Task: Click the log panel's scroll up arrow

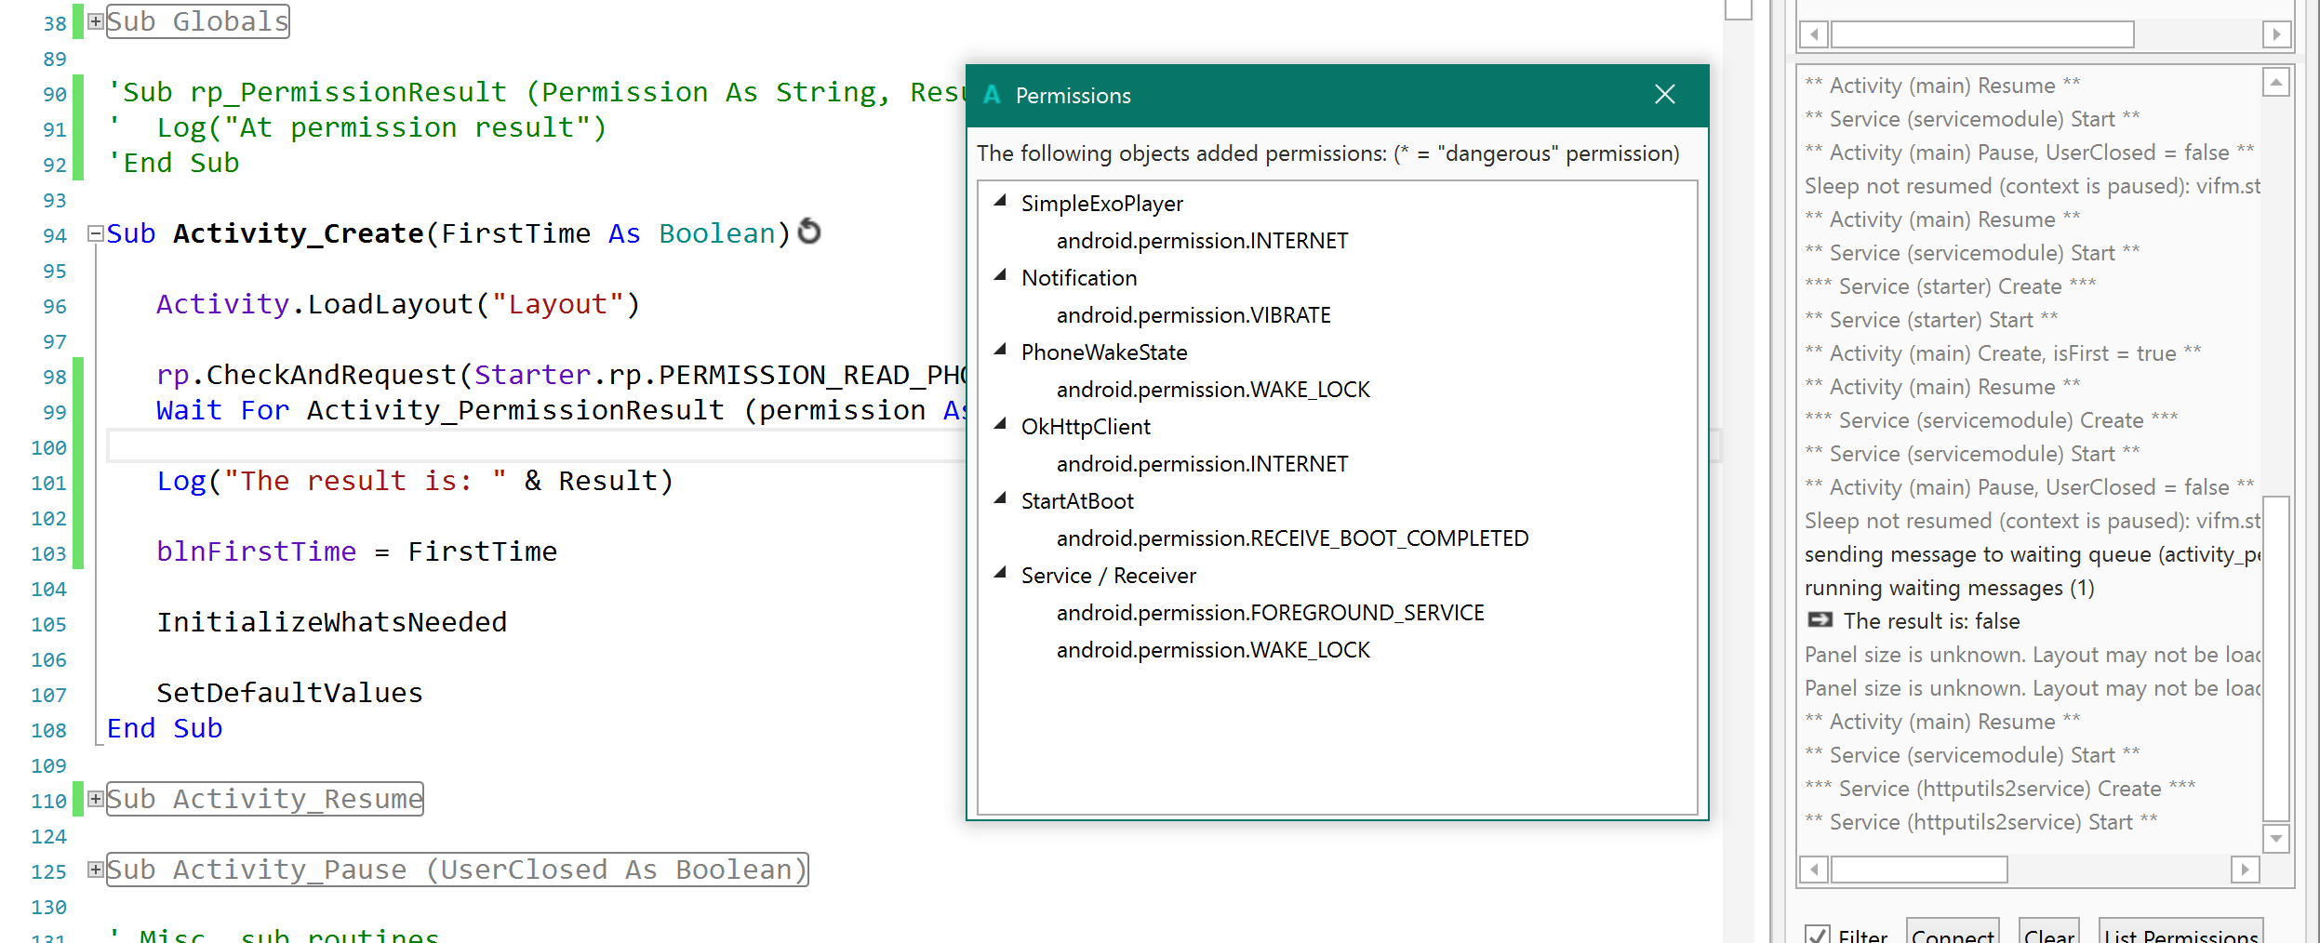Action: (x=2275, y=84)
